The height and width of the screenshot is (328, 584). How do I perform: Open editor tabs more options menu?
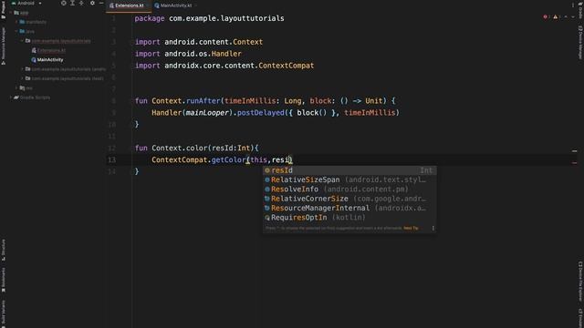click(x=572, y=5)
